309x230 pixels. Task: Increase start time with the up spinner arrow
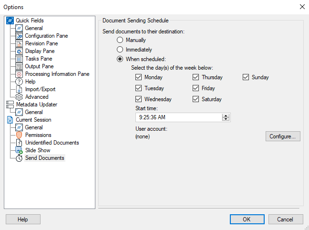pos(226,115)
